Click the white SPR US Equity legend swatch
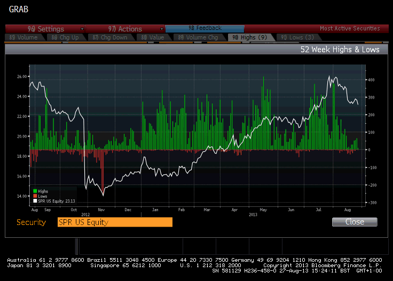This screenshot has height=281, width=393. click(35, 201)
